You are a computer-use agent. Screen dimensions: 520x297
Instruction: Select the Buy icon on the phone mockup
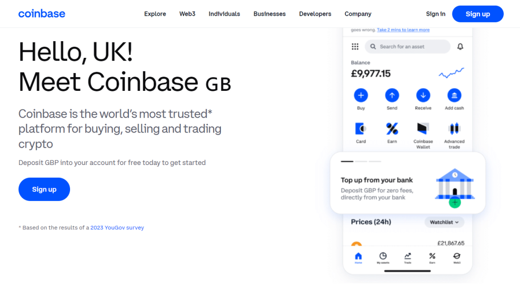coord(361,95)
